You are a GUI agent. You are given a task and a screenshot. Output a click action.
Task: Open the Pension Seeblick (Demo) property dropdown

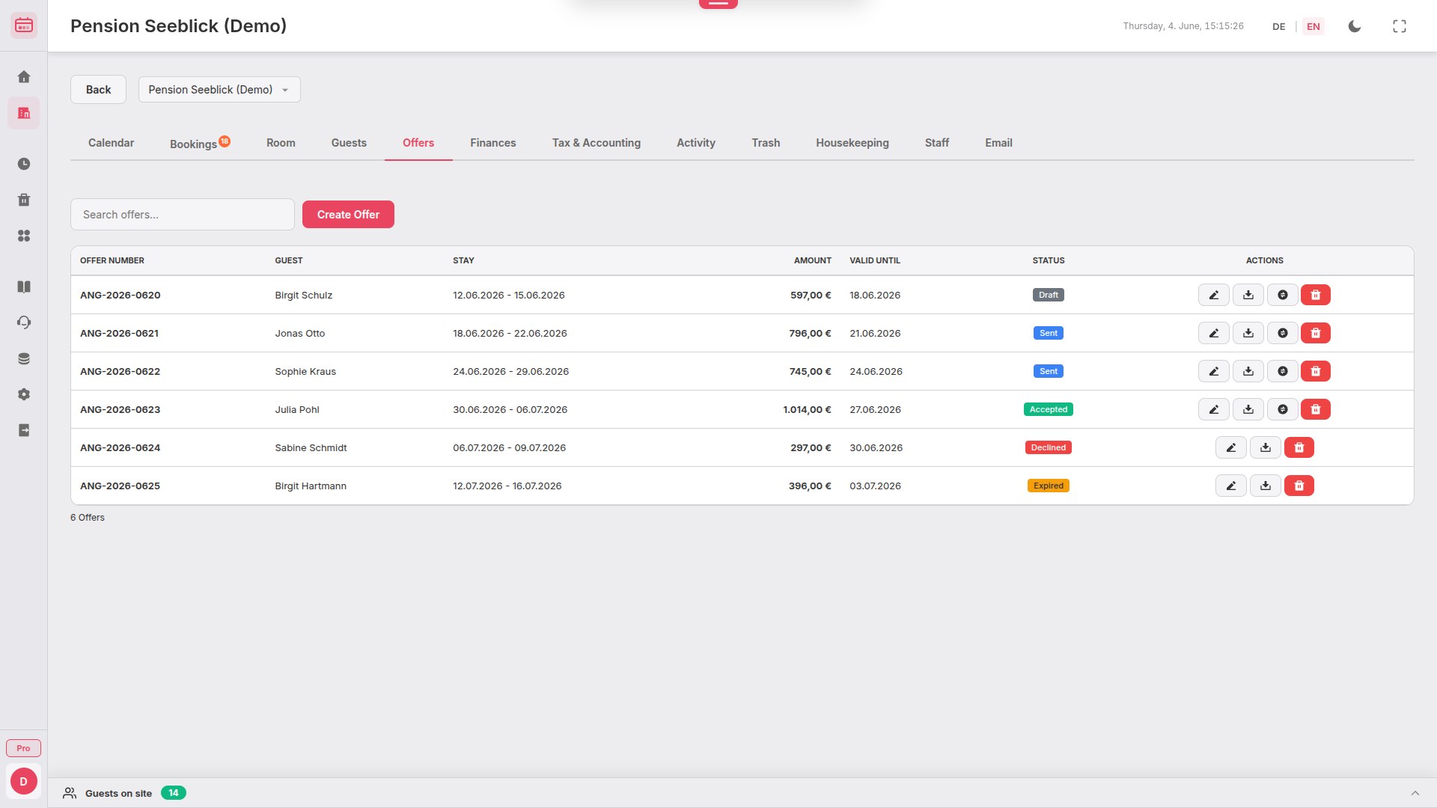(x=219, y=90)
